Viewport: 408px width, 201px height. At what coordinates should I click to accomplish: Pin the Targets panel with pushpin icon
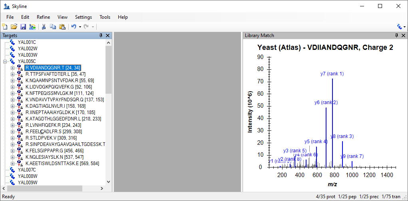click(x=101, y=35)
